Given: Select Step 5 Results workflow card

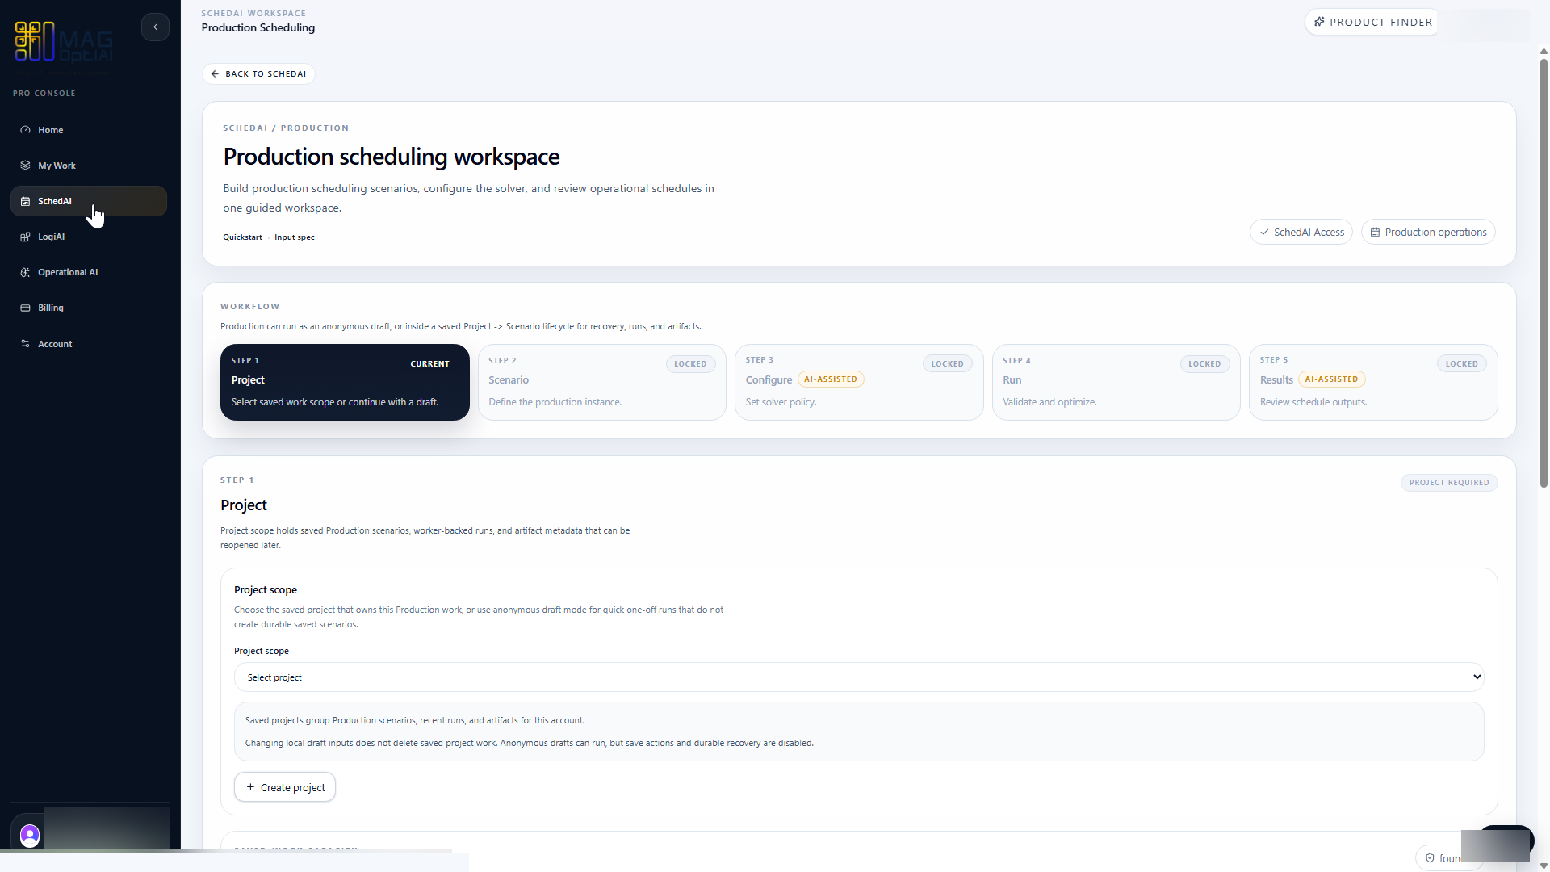Looking at the screenshot, I should (1373, 382).
